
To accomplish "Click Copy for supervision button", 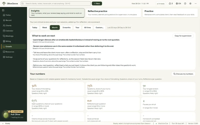I will 183,36.
